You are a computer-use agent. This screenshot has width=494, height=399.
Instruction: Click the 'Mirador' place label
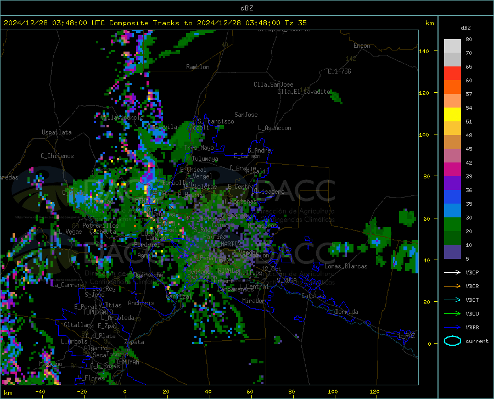pyautogui.click(x=253, y=301)
